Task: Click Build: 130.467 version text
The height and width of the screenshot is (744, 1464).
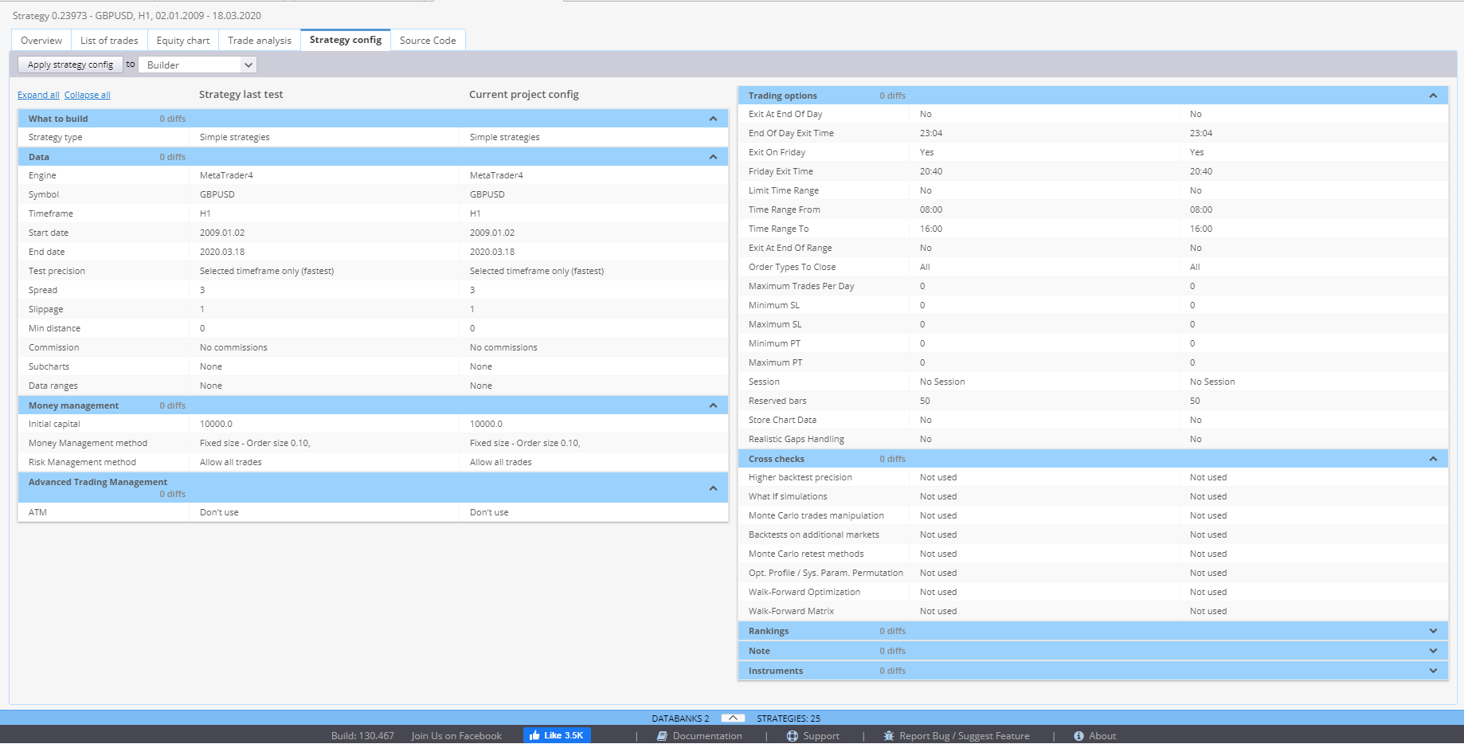Action: (x=362, y=736)
